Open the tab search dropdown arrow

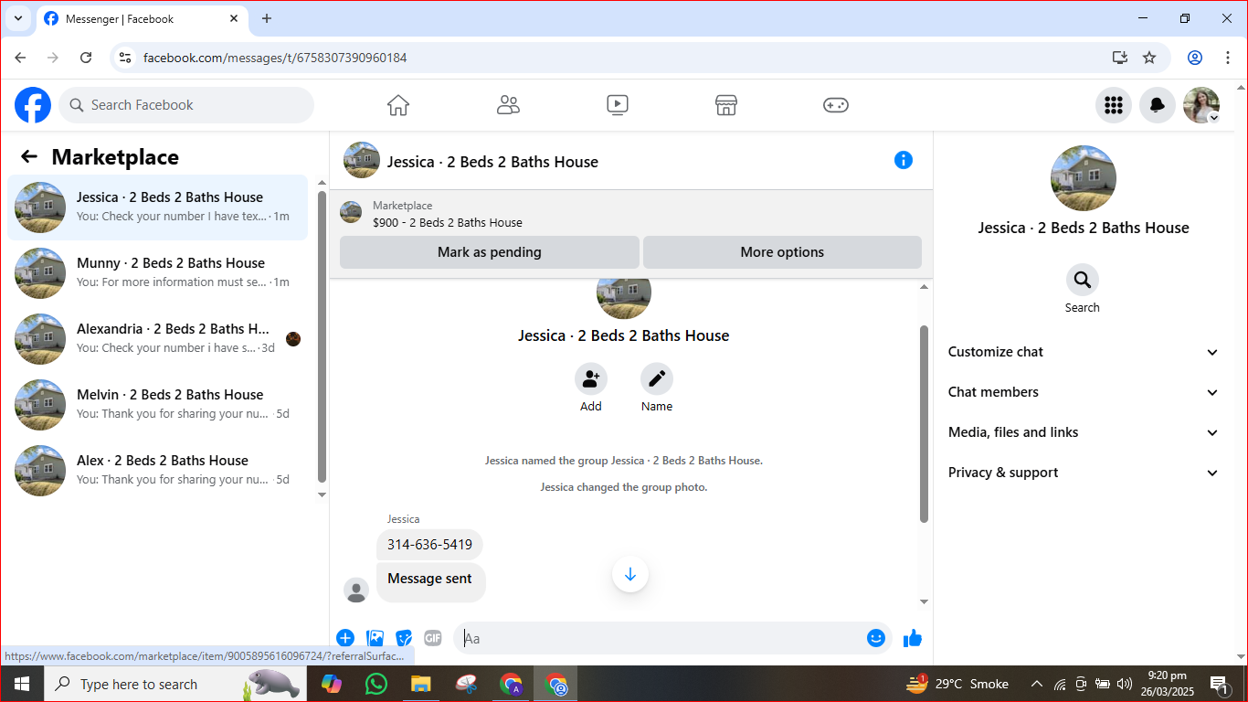point(17,18)
